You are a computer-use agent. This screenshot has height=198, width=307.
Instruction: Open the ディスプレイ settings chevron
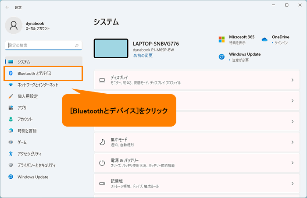pyautogui.click(x=293, y=80)
